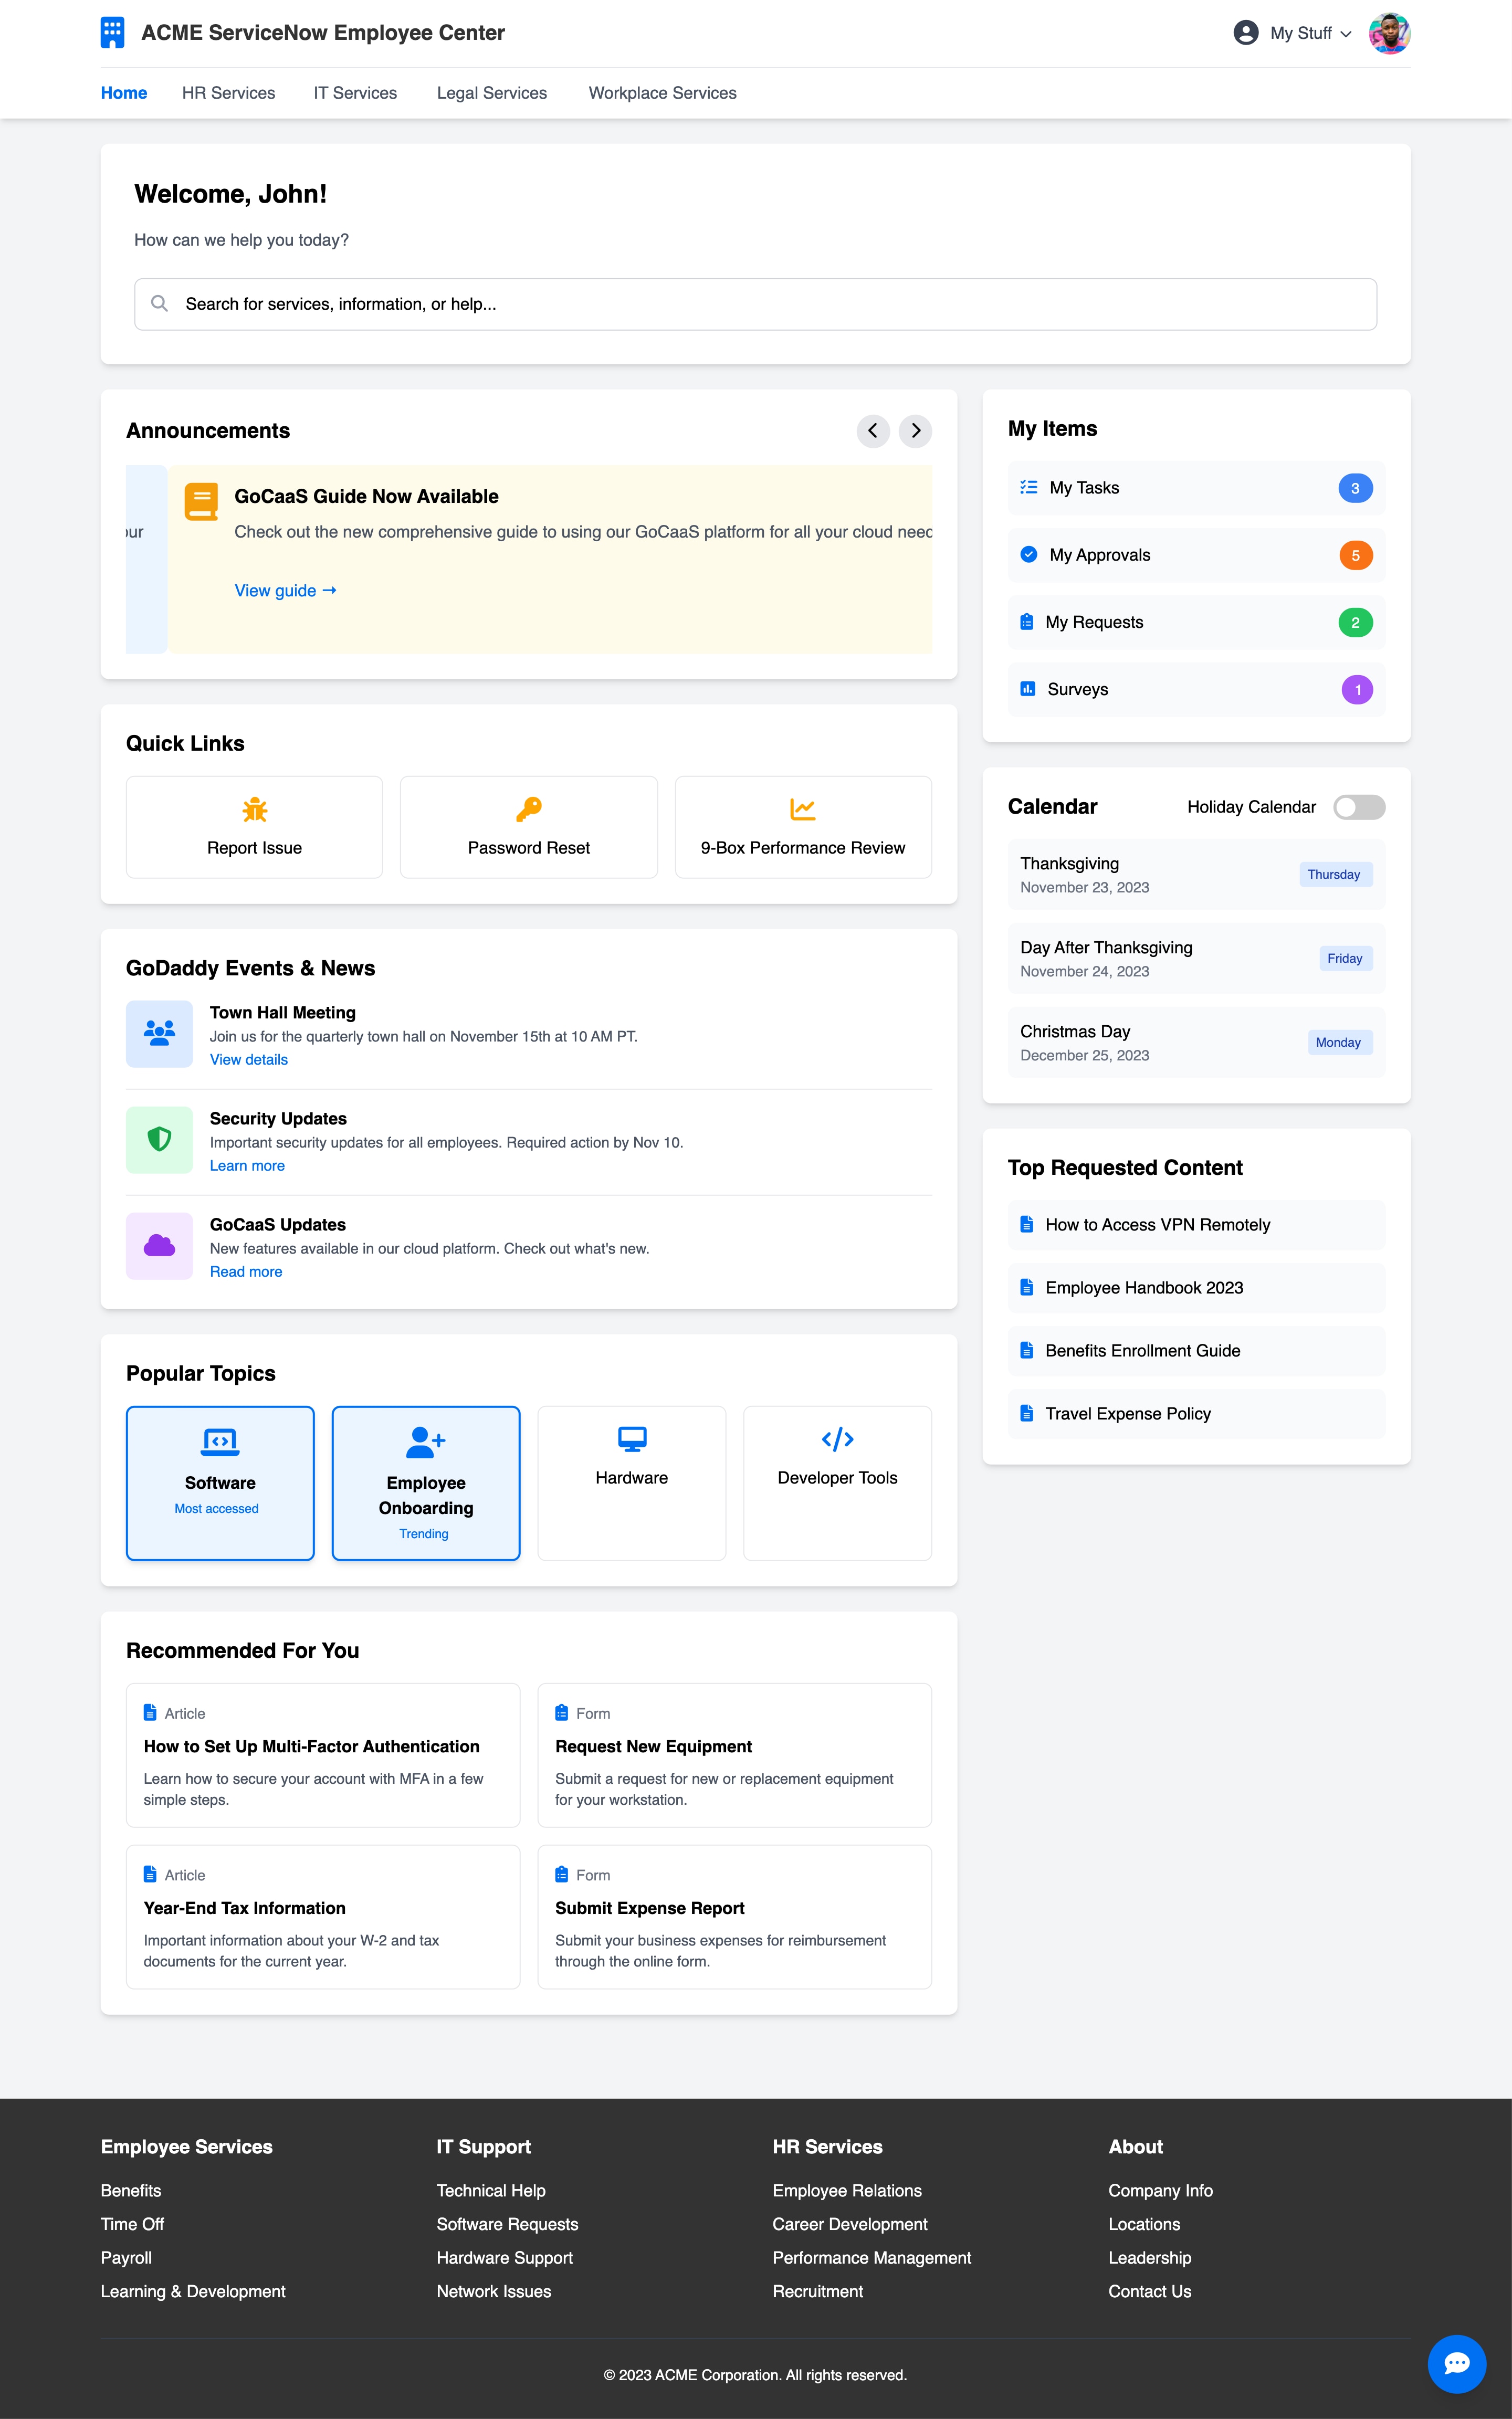Click the Developer Tools topic tile
The width and height of the screenshot is (1512, 2419).
click(837, 1482)
